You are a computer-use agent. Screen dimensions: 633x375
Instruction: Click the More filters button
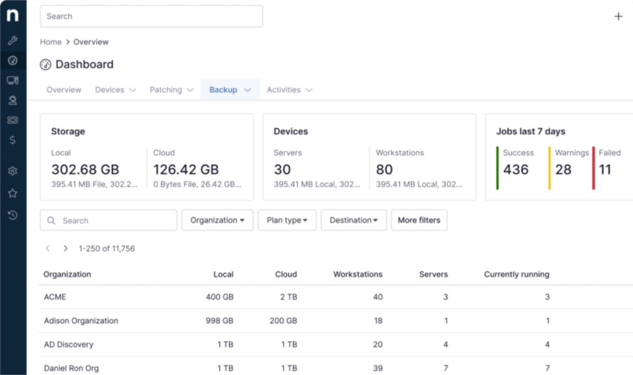(x=418, y=221)
